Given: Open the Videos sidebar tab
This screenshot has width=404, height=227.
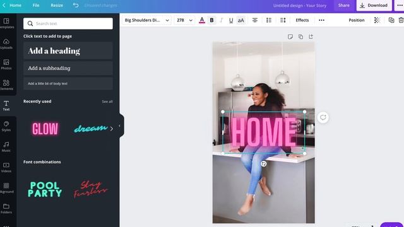Looking at the screenshot, I should 6,167.
